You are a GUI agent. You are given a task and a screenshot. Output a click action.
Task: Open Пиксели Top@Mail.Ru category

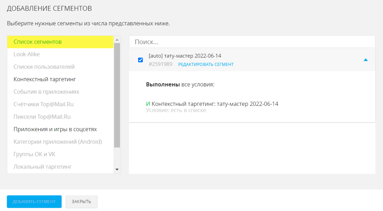[x=42, y=117]
